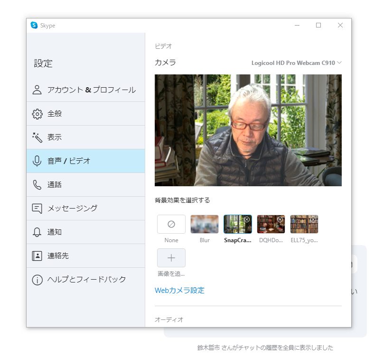Remove the ELL75_yo... background image
Screen dimensions: 374x364
pyautogui.click(x=313, y=219)
